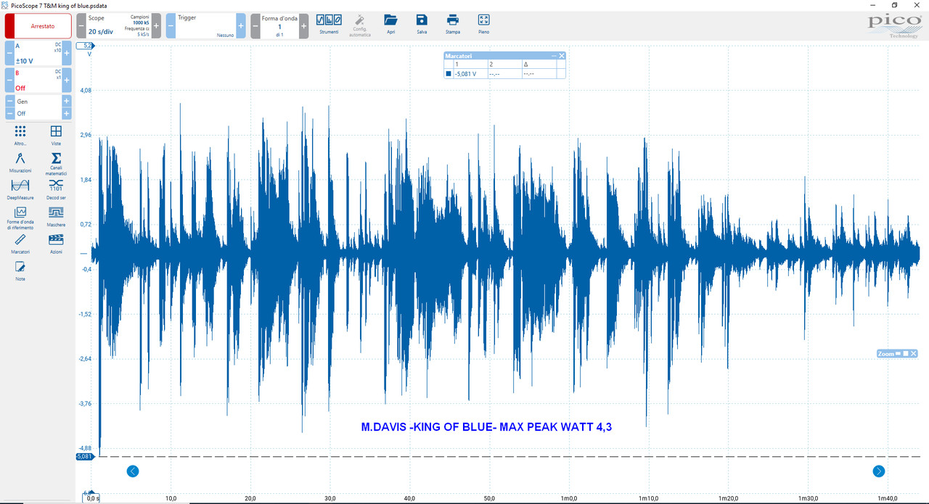Screen dimensions: 929x504
Task: Open the Viste layout tool
Action: (56, 135)
